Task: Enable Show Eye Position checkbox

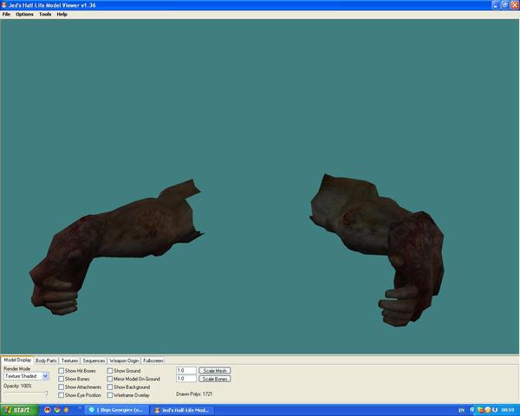Action: [61, 395]
